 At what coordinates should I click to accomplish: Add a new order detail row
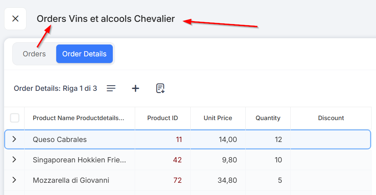click(x=136, y=88)
